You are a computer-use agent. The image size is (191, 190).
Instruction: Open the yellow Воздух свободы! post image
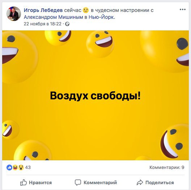pyautogui.click(x=95, y=95)
